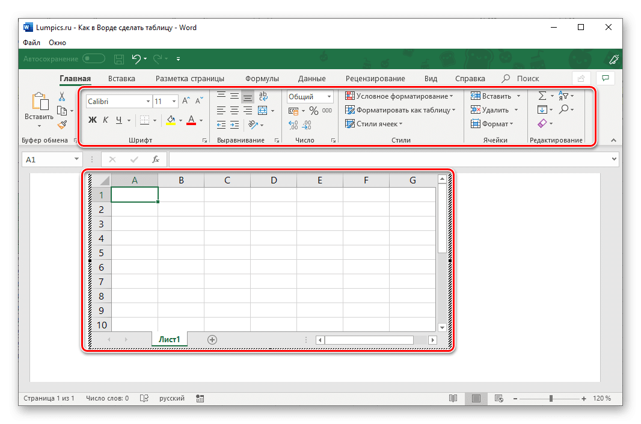Open the magnifier search icon in Редактирование
The height and width of the screenshot is (424, 641).
tap(564, 109)
